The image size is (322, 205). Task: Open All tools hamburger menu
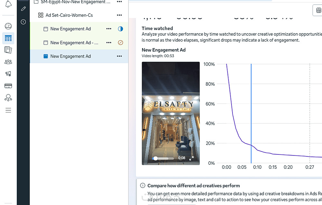point(8,110)
